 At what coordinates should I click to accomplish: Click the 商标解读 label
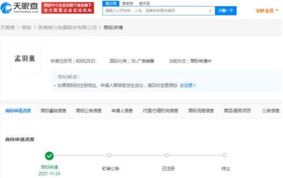(69, 77)
